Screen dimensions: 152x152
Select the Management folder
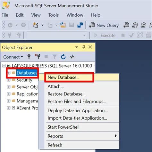click(x=27, y=101)
